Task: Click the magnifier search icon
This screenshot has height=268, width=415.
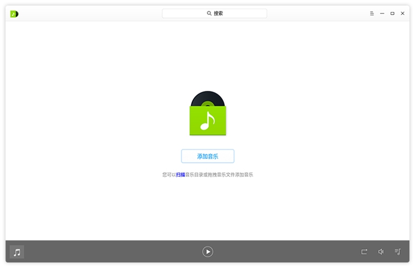Action: 209,13
